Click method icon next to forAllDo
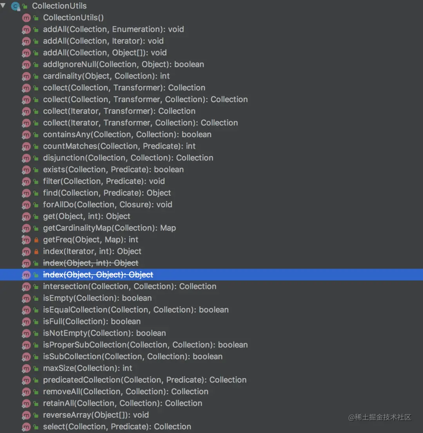This screenshot has width=423, height=433. (26, 205)
